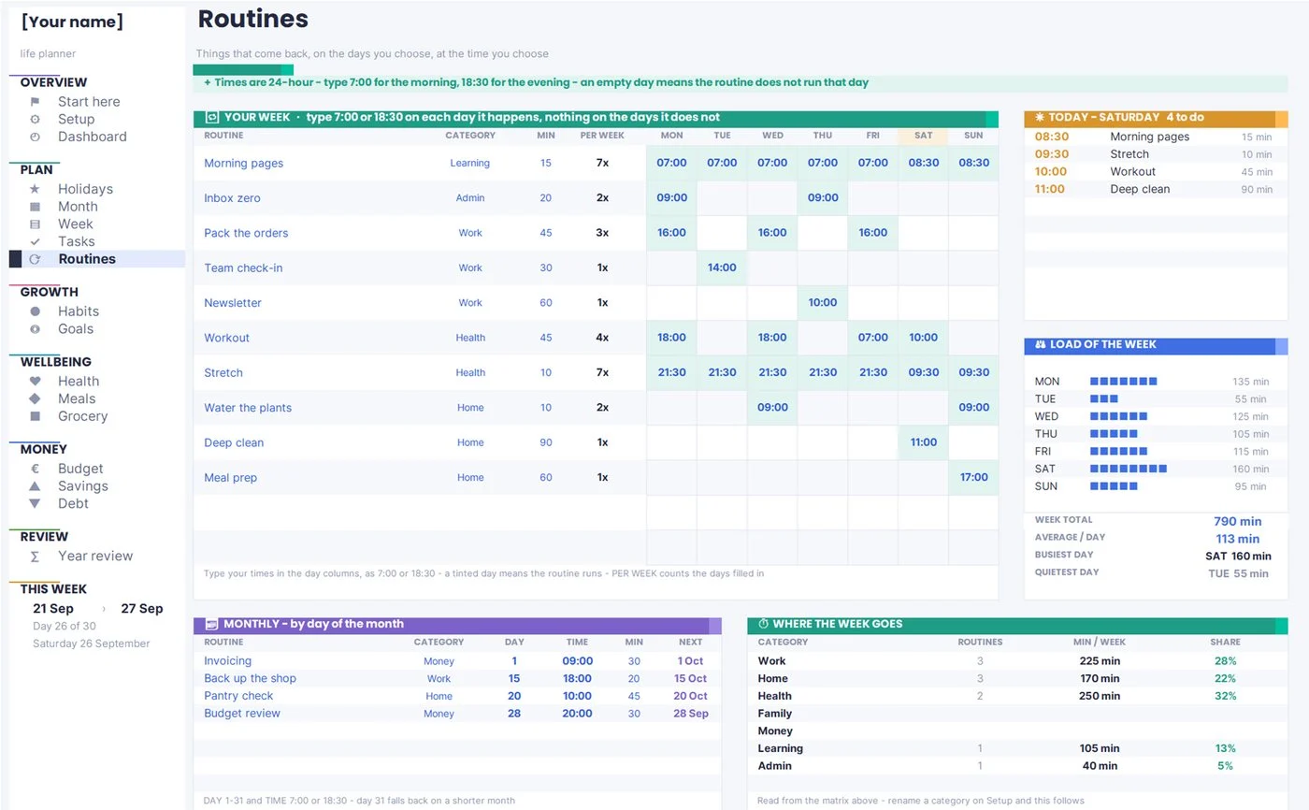Image resolution: width=1309 pixels, height=810 pixels.
Task: Open the Week page from sidebar
Action: pyautogui.click(x=76, y=224)
